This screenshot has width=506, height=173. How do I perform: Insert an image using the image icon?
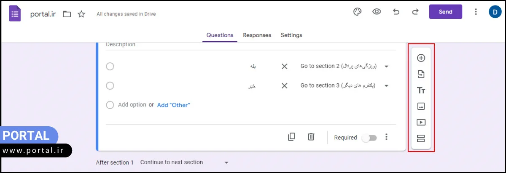[x=421, y=106]
